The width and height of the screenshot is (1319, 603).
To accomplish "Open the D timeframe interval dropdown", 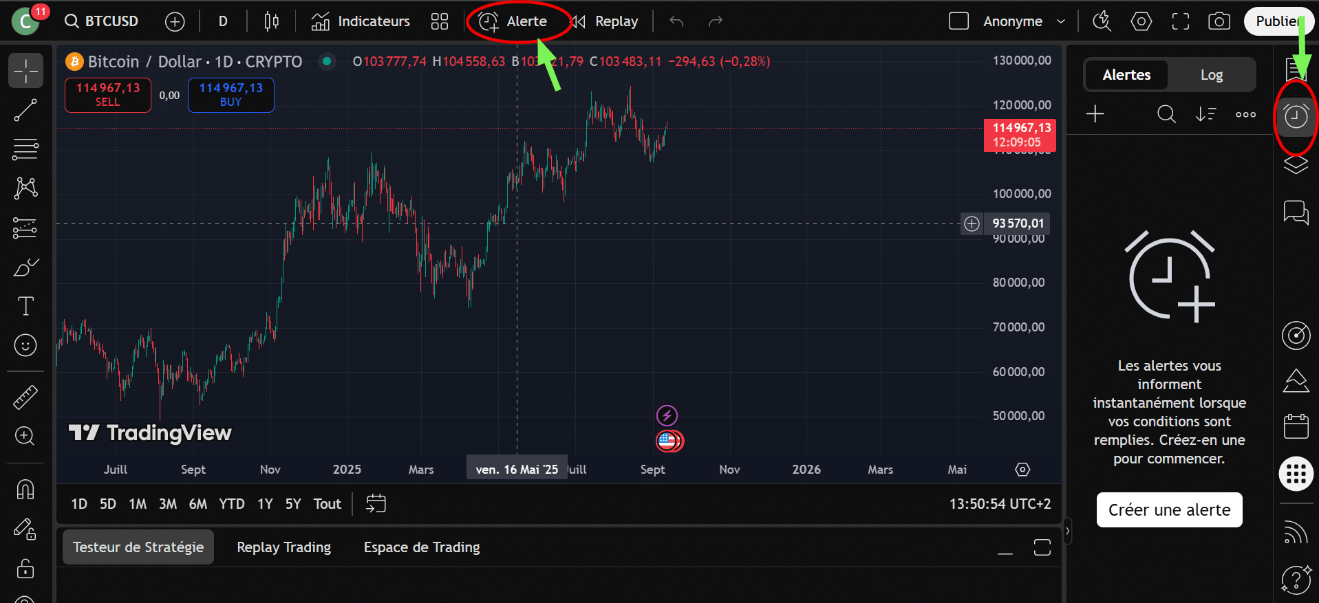I will [x=223, y=21].
